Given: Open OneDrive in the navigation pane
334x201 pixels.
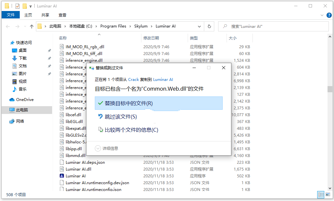Looking at the screenshot, I should click(x=25, y=99).
